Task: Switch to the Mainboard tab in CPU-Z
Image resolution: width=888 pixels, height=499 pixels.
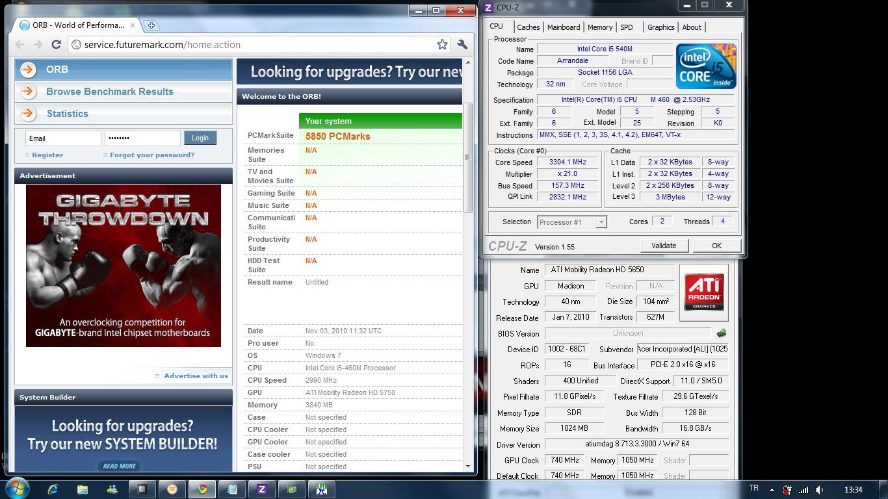Action: click(564, 27)
